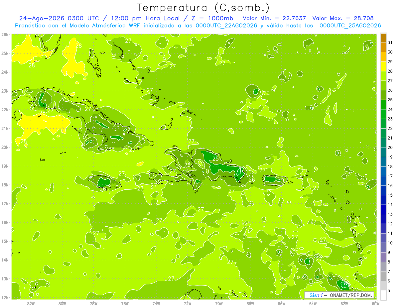Click the lime legend swatch between 27 and 28
The width and height of the screenshot is (399, 308).
pyautogui.click(x=383, y=76)
